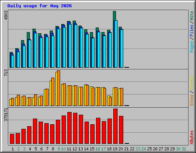196x153 pixels.
Task: Click day label 25 on the x-axis
Action: 149,149
